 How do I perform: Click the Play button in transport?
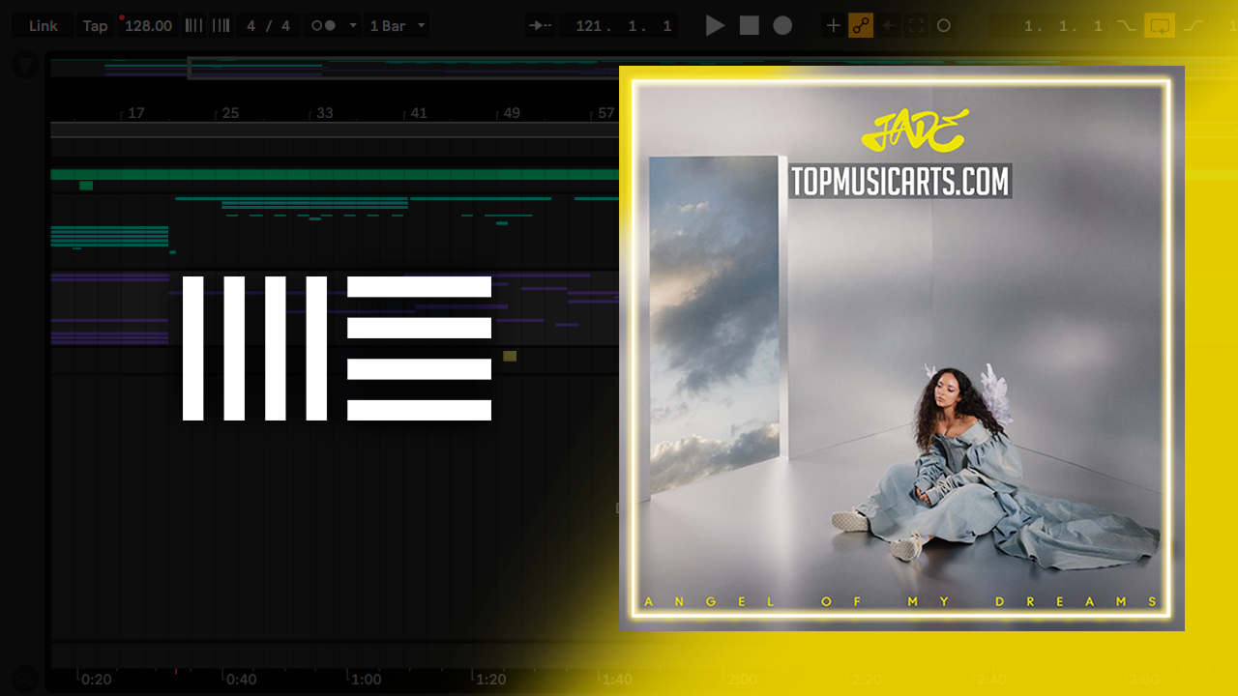[715, 26]
